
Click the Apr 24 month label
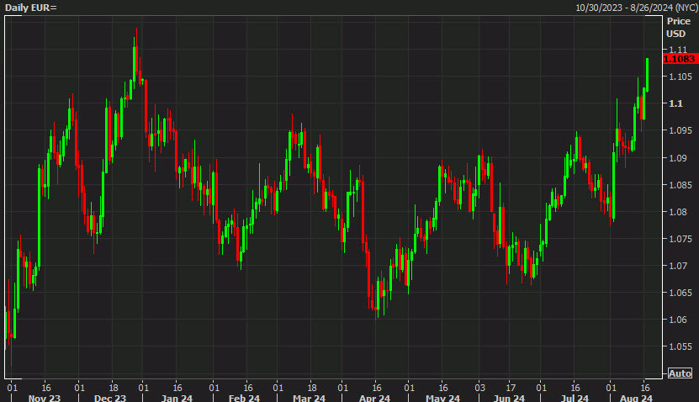tap(374, 398)
